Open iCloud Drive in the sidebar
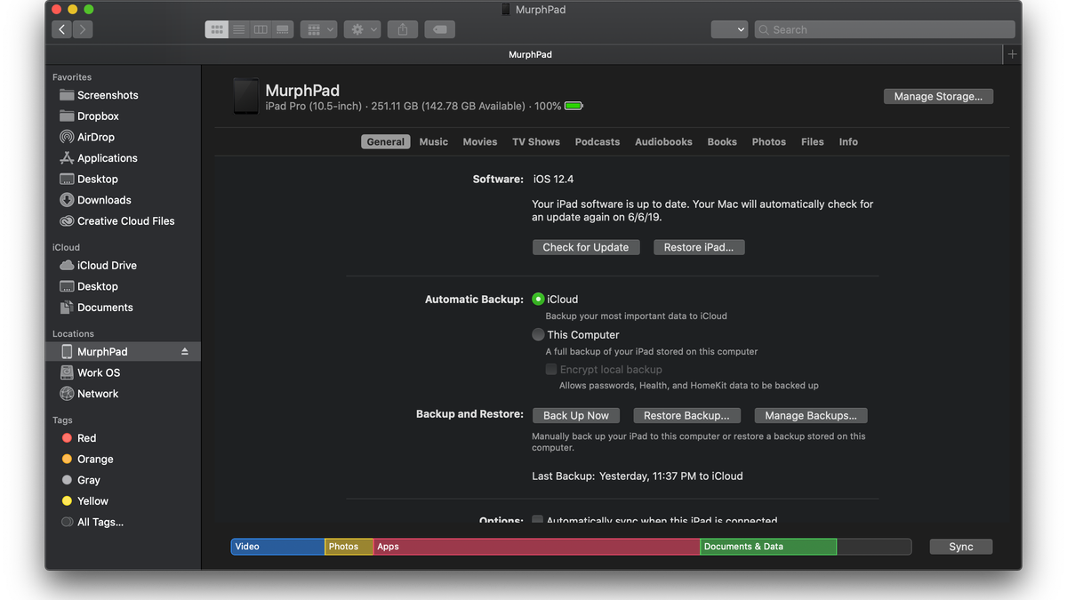The image size is (1067, 600). click(x=123, y=266)
